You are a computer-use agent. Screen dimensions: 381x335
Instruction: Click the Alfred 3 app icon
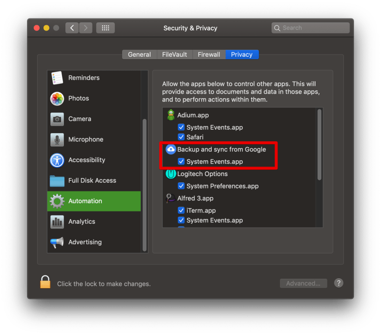[171, 198]
